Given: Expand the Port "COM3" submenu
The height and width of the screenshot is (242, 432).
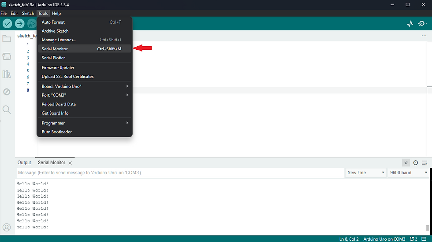Looking at the screenshot, I should (x=84, y=95).
